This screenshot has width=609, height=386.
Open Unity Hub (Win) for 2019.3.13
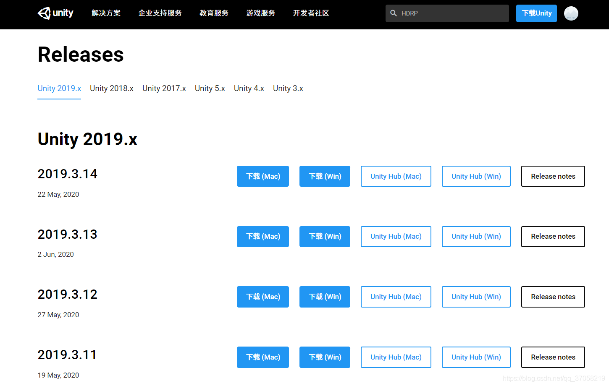pos(476,237)
